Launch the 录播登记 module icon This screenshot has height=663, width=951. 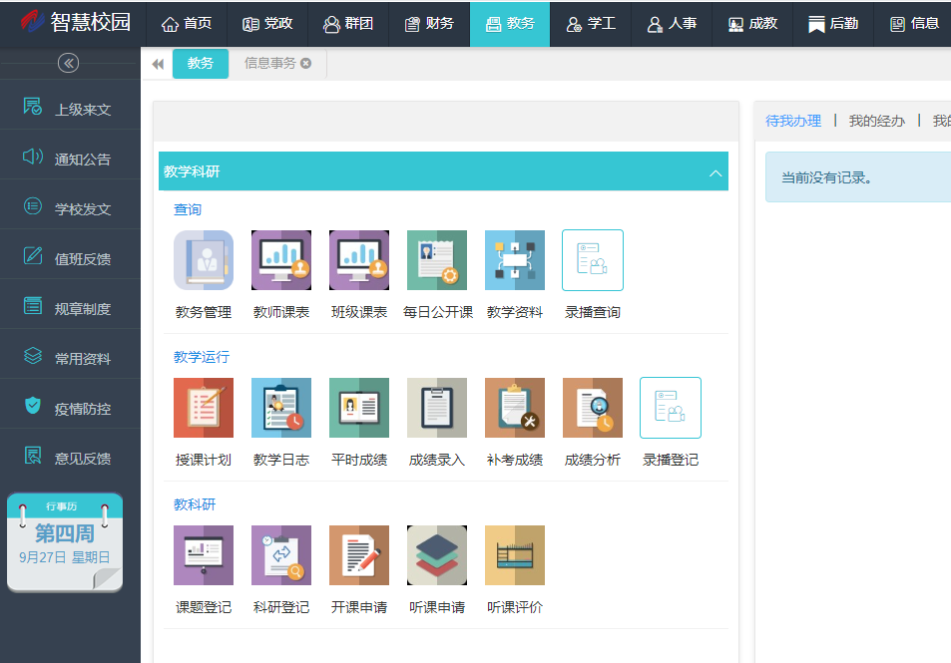671,407
